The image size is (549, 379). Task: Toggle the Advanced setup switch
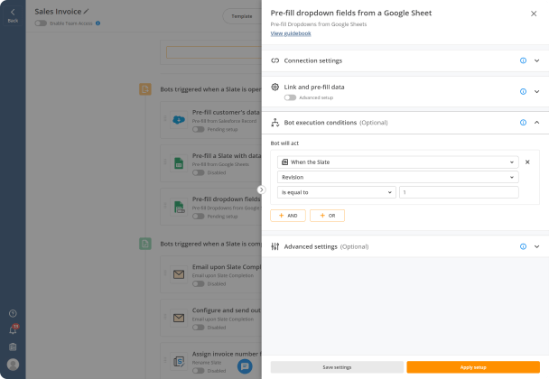(290, 97)
